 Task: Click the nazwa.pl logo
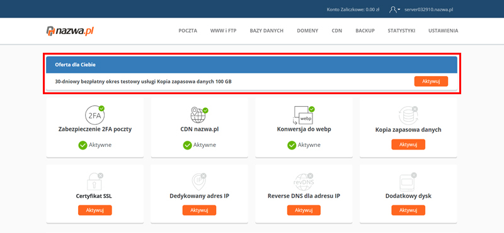[70, 31]
